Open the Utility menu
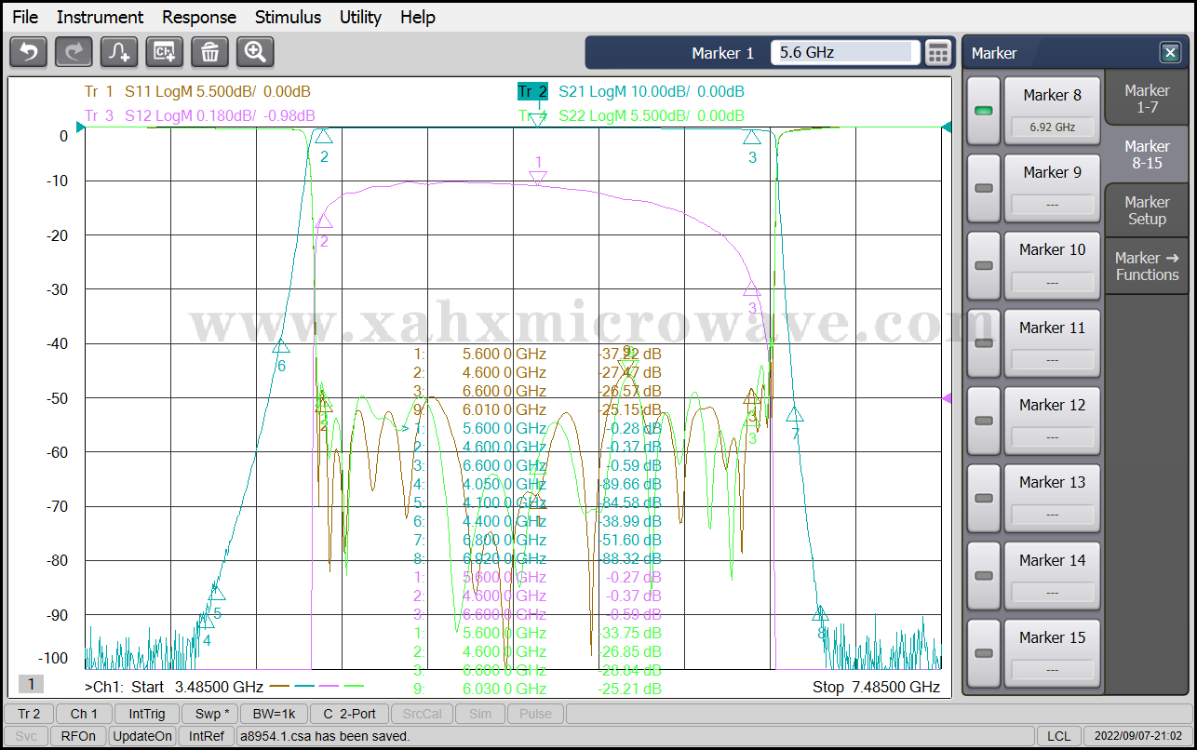This screenshot has height=750, width=1197. point(360,17)
